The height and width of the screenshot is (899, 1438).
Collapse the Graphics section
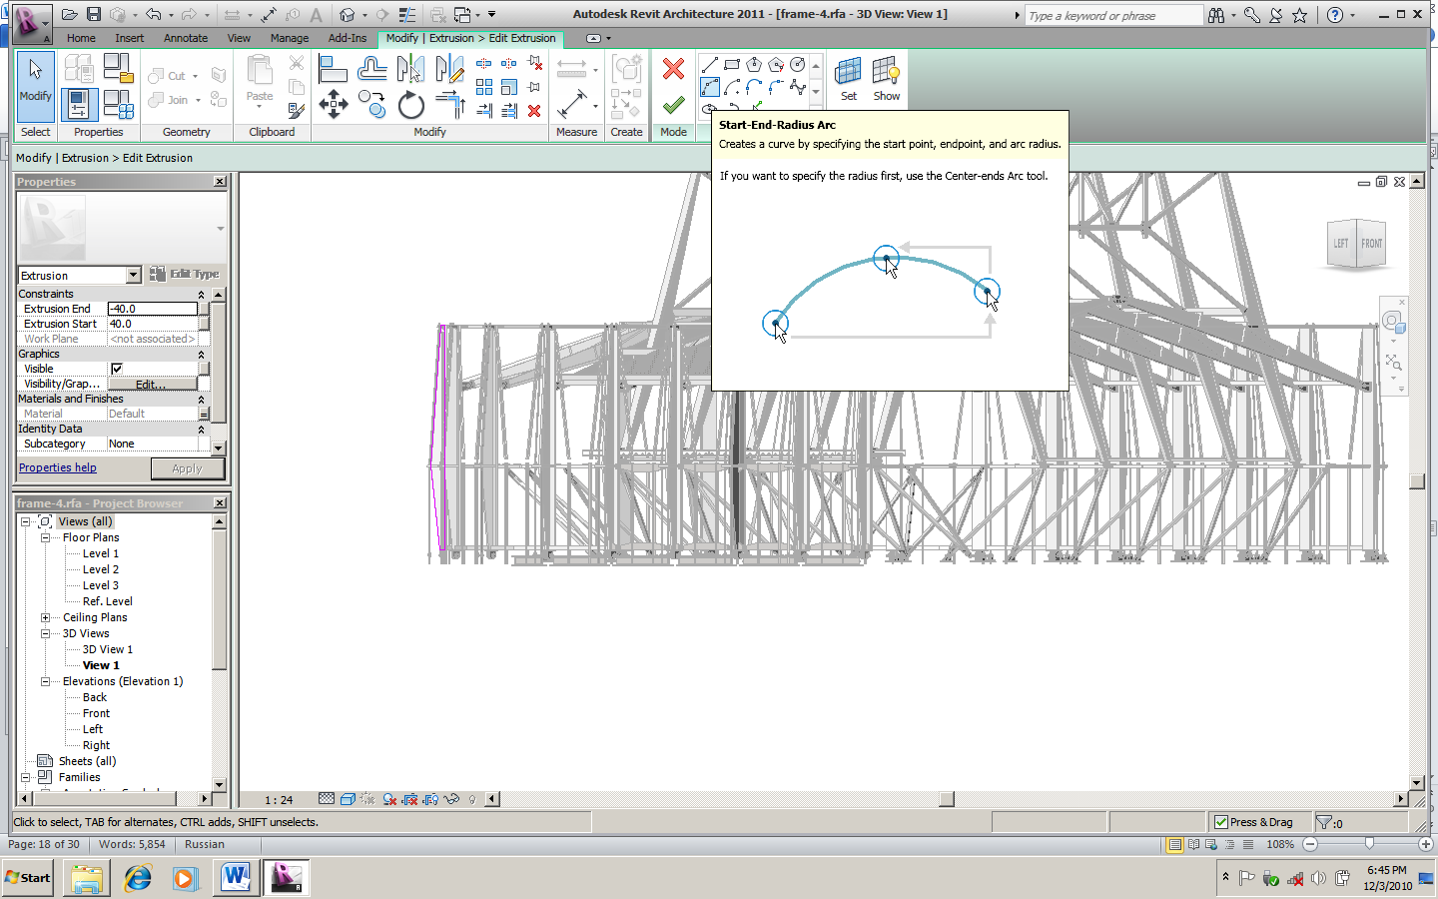point(201,355)
